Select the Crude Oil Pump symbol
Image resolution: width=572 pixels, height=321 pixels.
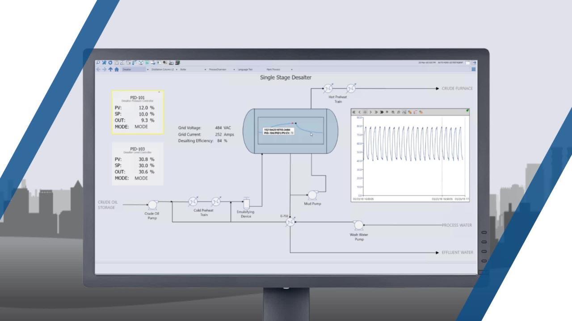(152, 205)
